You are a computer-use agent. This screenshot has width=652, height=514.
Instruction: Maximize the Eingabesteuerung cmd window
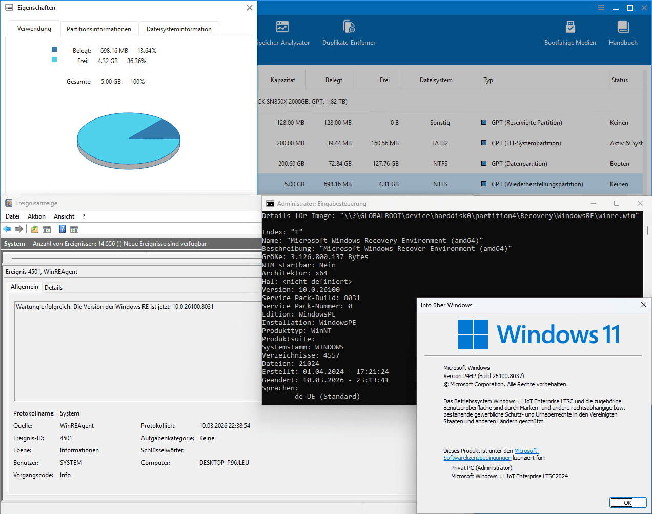pos(617,204)
